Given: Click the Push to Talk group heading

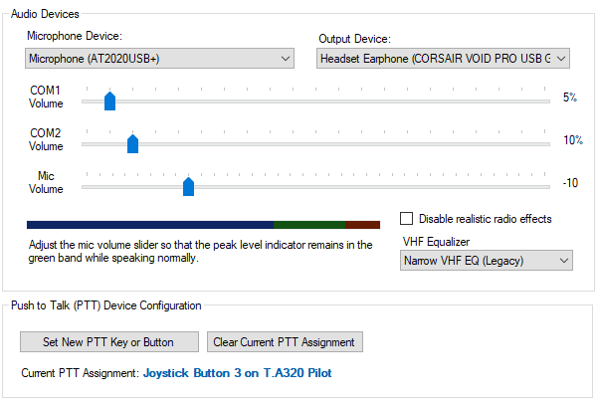Looking at the screenshot, I should click(105, 305).
